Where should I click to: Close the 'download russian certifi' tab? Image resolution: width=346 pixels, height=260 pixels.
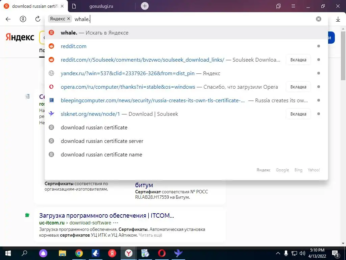click(x=62, y=6)
